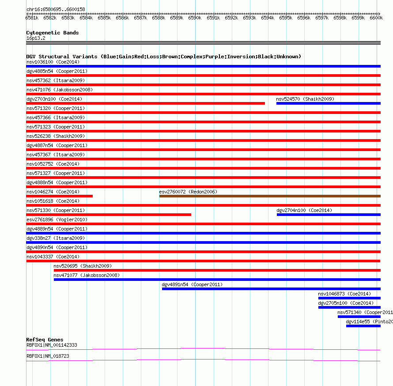Click label dgv4888n54 (Cooper2011)

[57, 182]
